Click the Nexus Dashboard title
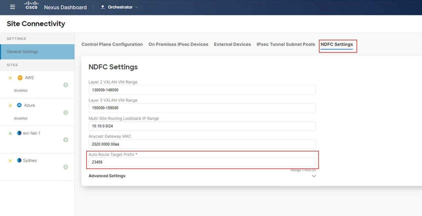 (66, 7)
